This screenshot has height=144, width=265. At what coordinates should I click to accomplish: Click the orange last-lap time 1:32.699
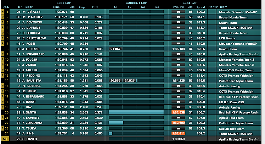tap(178, 123)
